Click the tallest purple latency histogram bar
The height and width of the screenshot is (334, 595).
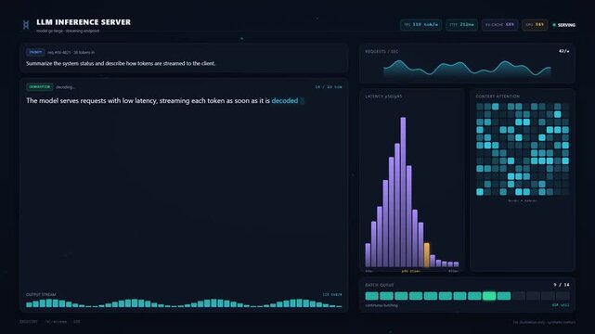[x=403, y=192]
